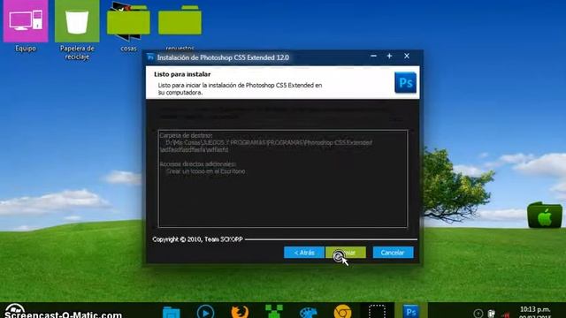Click the 'Carpeta de destino:' summary line

(187, 135)
